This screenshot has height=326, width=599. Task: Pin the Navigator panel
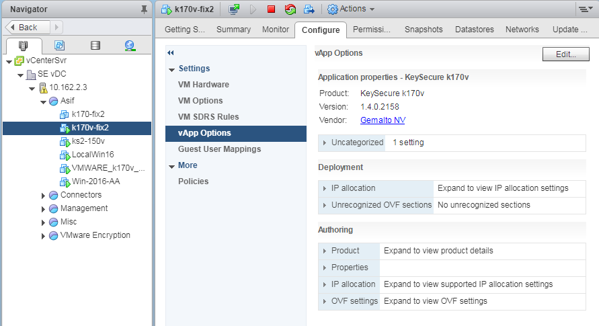point(143,9)
